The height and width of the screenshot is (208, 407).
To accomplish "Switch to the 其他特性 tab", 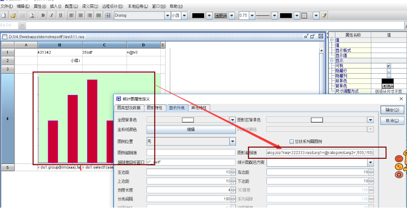I will tap(199, 108).
